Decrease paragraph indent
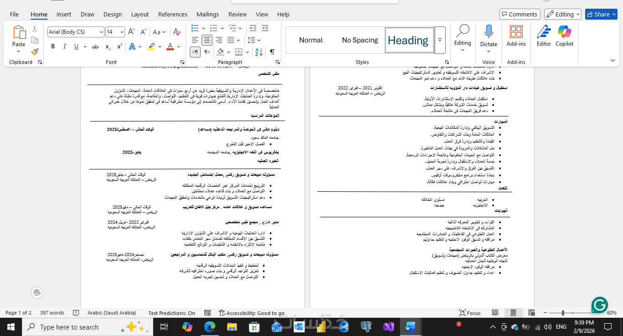The image size is (623, 336). tap(254, 28)
